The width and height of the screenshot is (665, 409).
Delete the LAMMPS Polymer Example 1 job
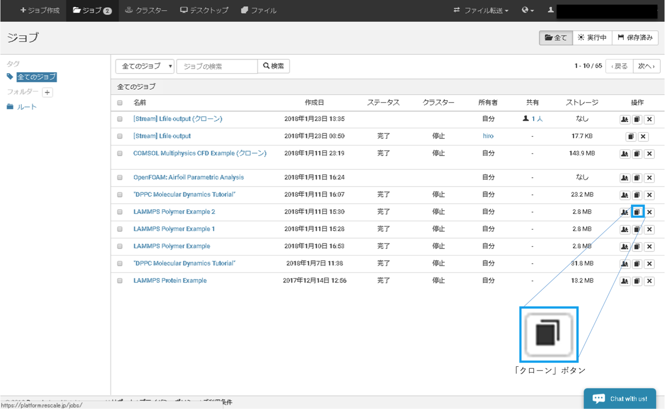[x=649, y=229]
